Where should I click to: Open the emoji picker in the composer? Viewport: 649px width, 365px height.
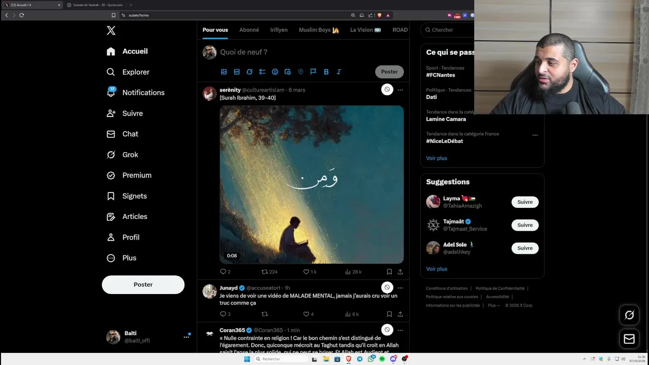[275, 72]
